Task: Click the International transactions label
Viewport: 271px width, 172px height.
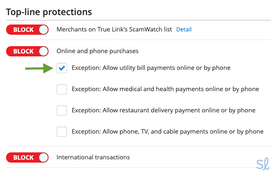Action: (x=93, y=157)
